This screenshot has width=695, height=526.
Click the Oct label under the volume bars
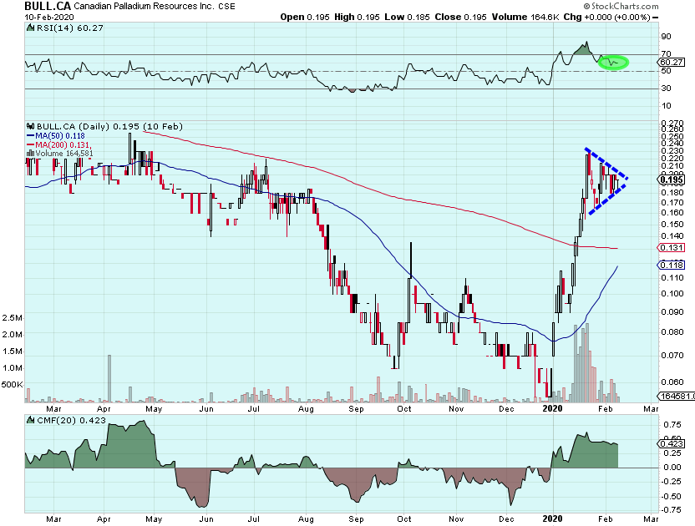404,408
